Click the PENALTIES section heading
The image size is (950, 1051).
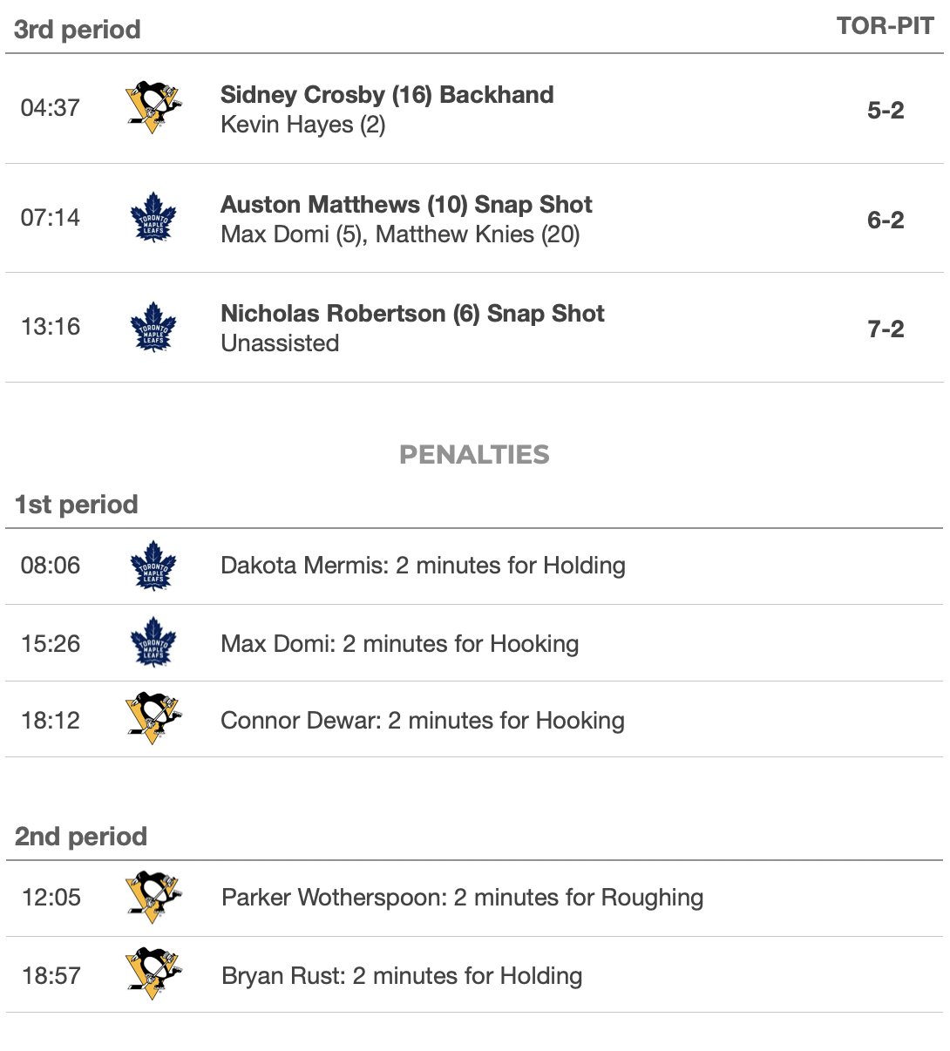tap(474, 454)
